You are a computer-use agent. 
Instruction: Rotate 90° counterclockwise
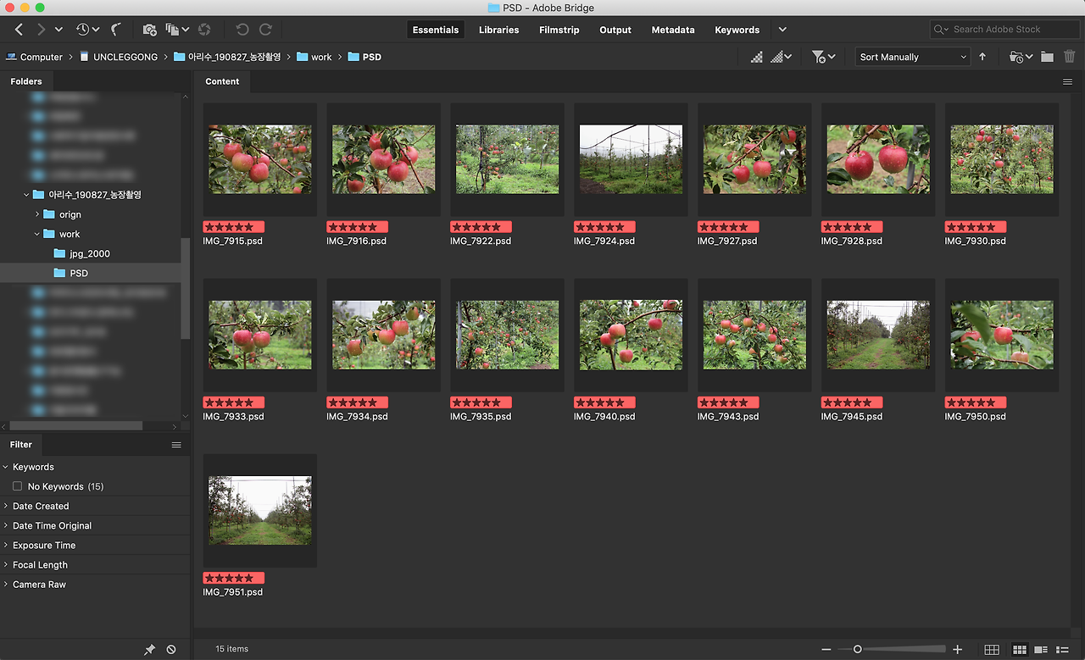pos(242,30)
